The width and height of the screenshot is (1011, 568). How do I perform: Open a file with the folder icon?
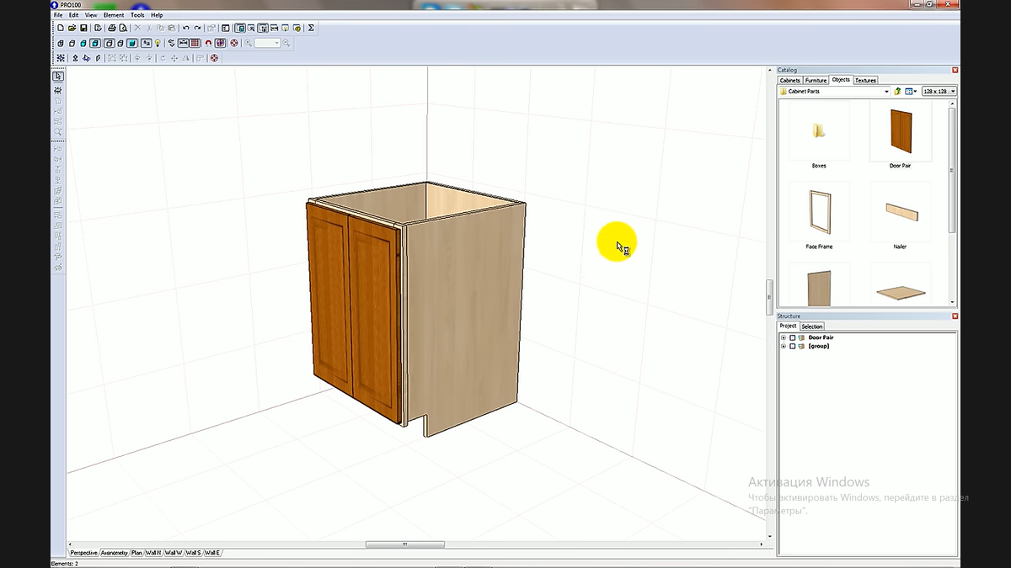point(72,28)
